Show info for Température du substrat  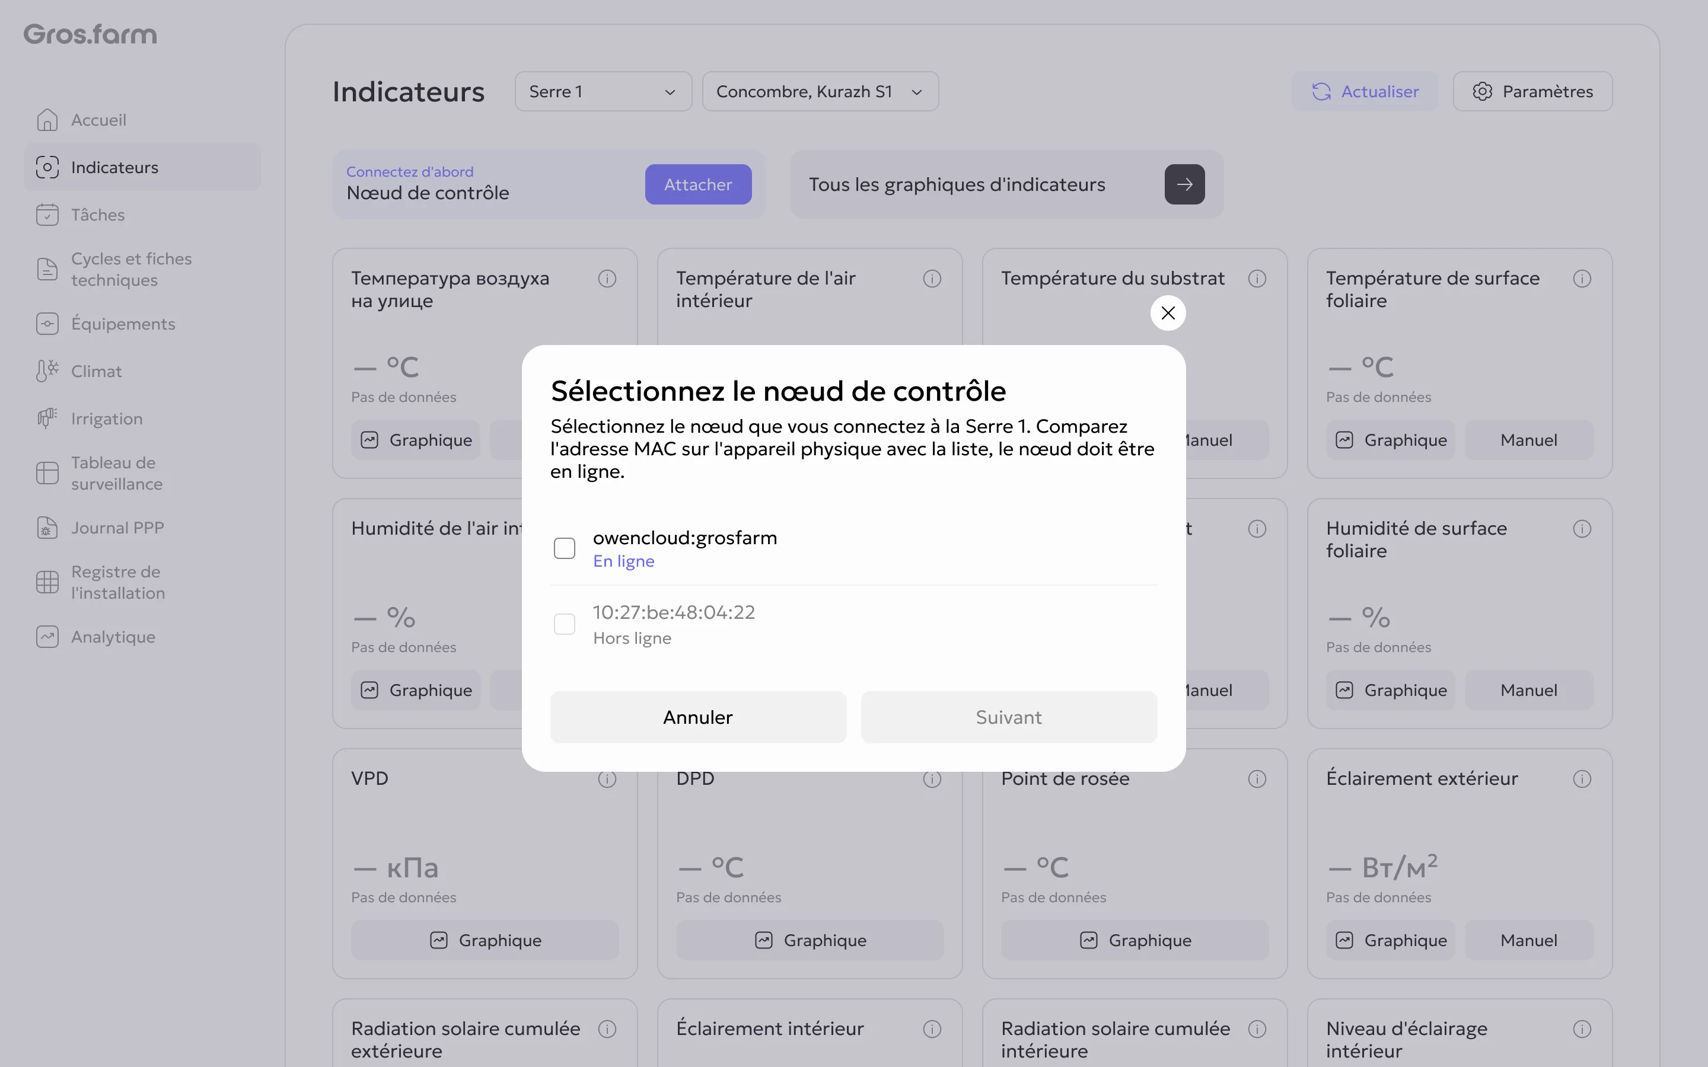1257,279
